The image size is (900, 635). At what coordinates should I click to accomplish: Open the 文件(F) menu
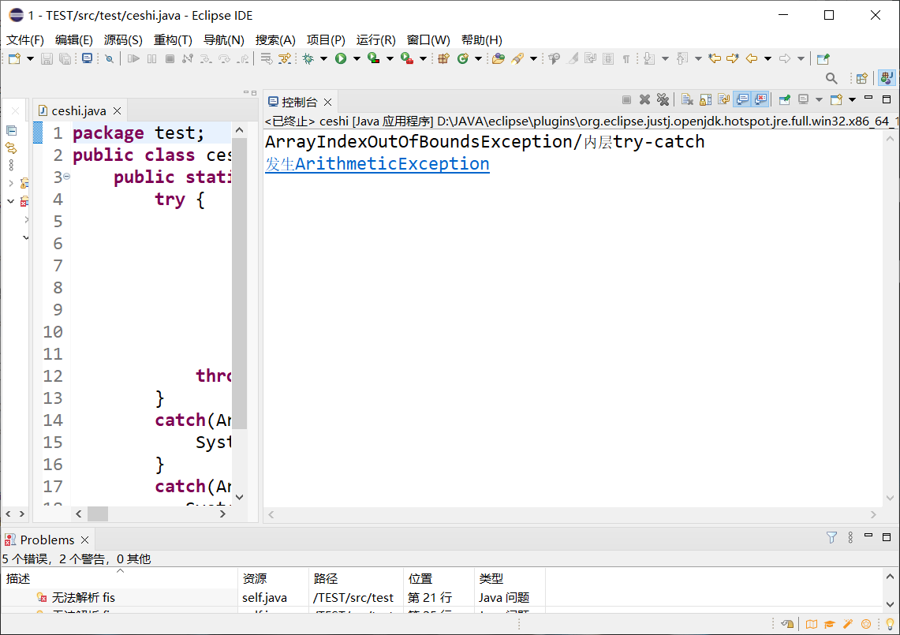point(25,40)
